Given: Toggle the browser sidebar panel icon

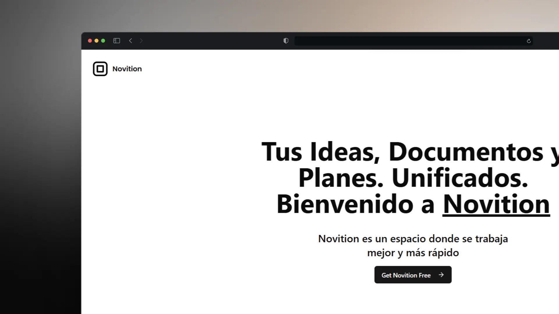Looking at the screenshot, I should click(116, 41).
